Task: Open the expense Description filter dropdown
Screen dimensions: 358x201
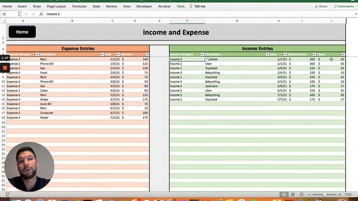Action: (102, 54)
